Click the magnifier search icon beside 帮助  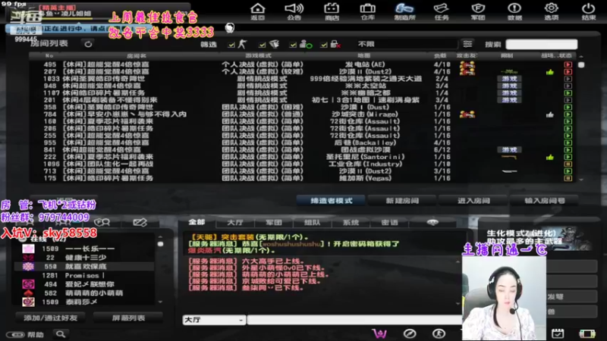(61, 334)
